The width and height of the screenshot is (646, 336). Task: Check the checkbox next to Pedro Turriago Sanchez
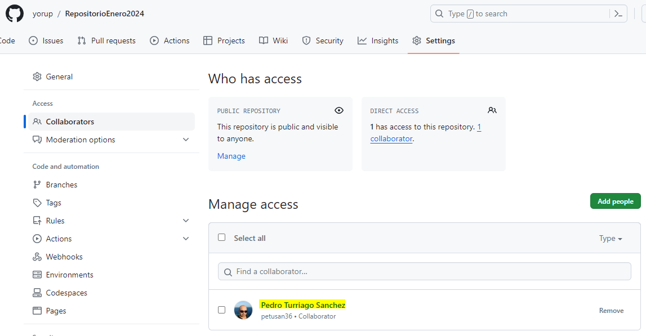(x=221, y=310)
